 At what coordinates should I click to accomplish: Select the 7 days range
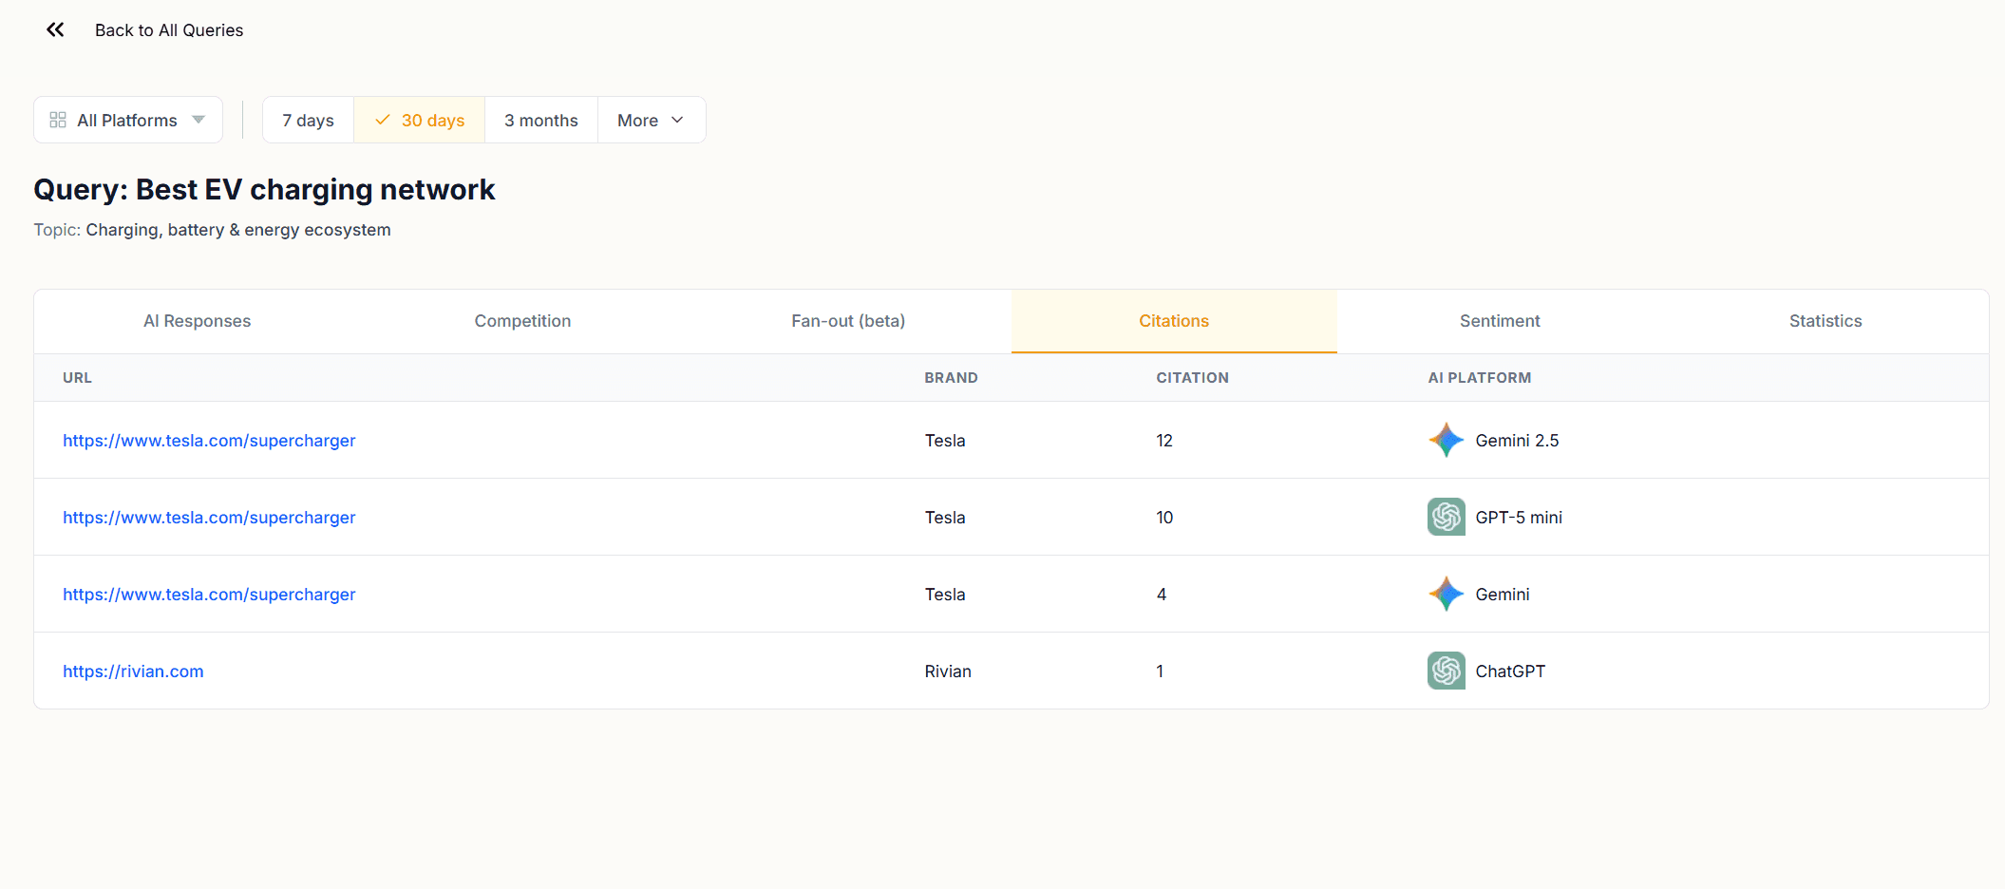(308, 120)
